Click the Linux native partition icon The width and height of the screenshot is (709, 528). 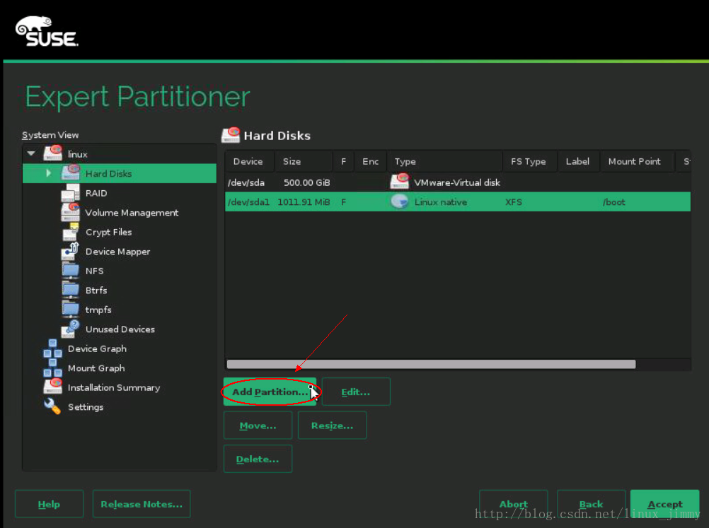click(400, 201)
